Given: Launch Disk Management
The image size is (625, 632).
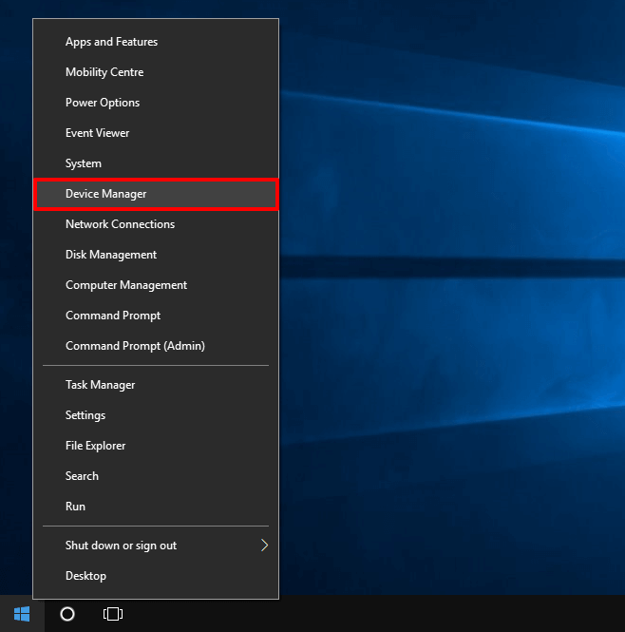Looking at the screenshot, I should tap(156, 255).
